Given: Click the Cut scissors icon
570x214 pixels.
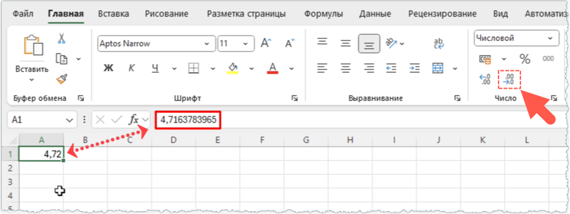Looking at the screenshot, I should click(61, 38).
